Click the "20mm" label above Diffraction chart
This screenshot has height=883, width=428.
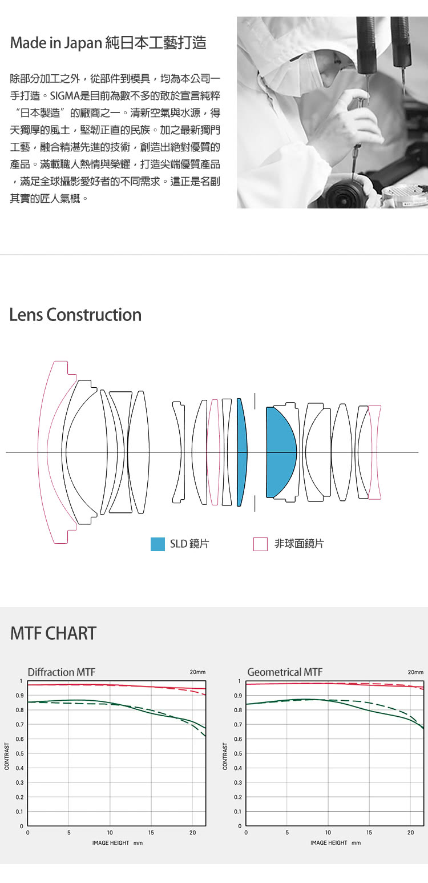tap(197, 673)
